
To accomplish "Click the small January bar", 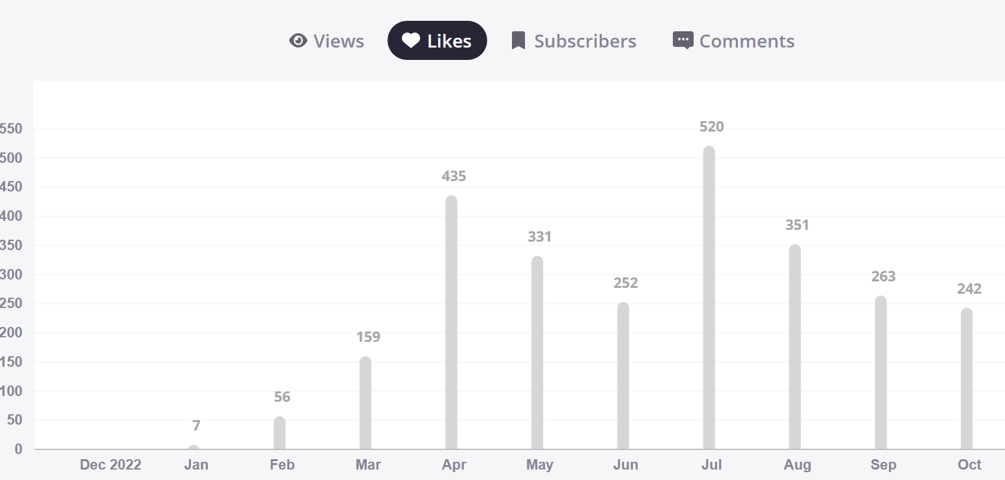I will click(193, 447).
